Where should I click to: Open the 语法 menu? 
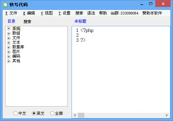91,13
